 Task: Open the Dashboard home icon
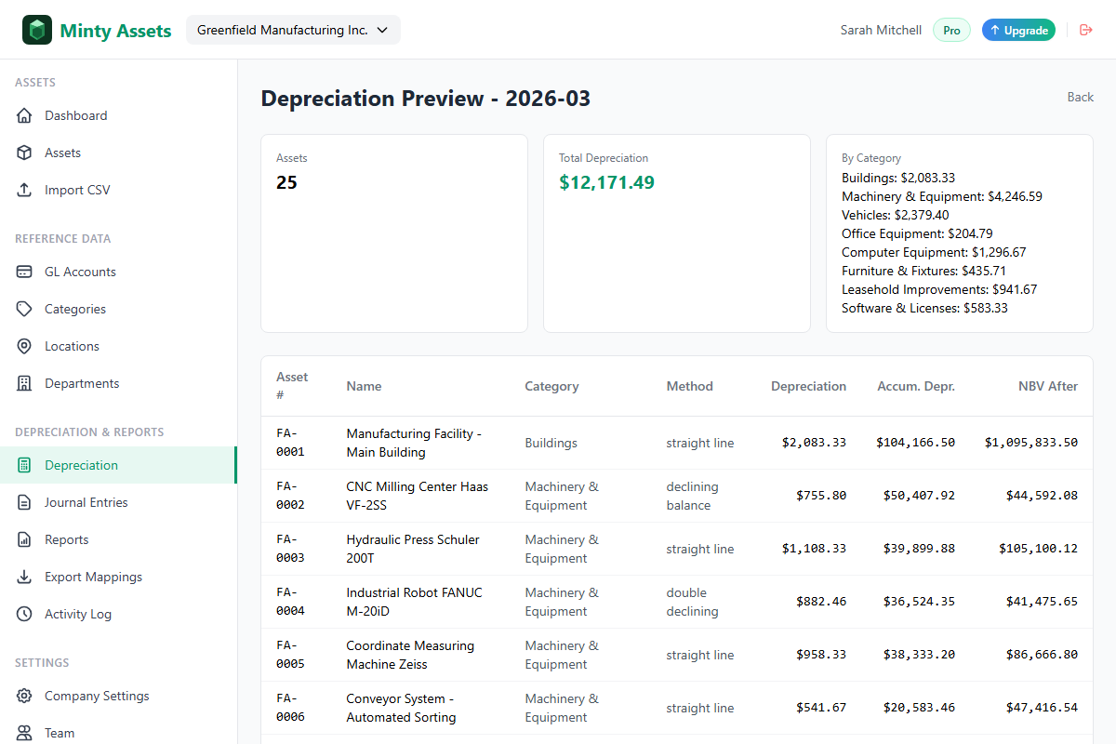[25, 115]
